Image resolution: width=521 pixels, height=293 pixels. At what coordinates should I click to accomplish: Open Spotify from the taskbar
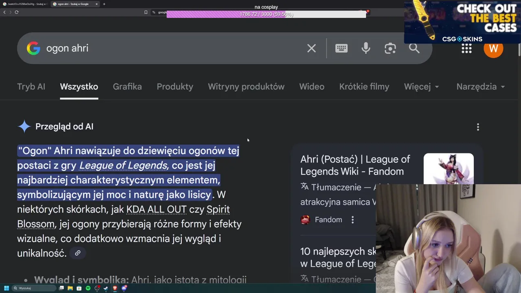(88, 288)
